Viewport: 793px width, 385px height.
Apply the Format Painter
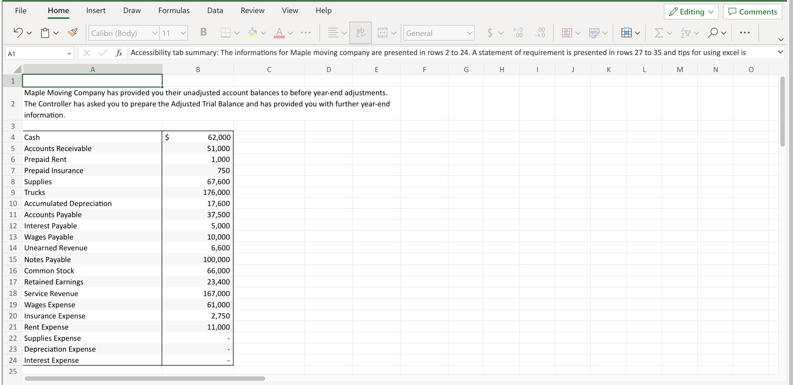point(73,33)
